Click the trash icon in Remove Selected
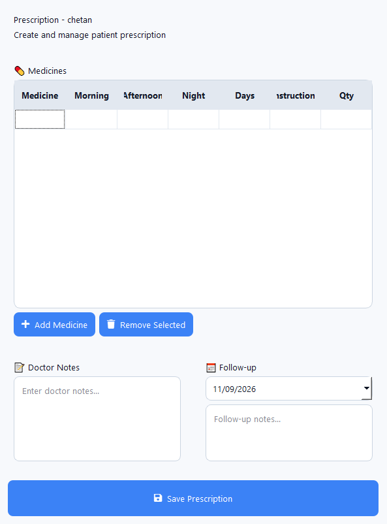 (x=111, y=324)
